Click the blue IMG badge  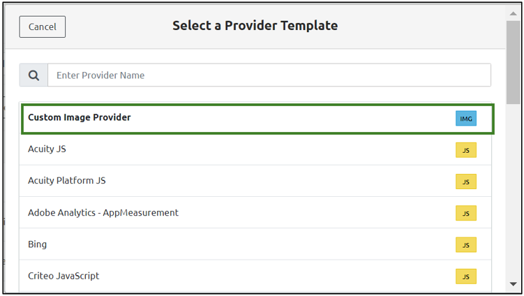click(x=465, y=119)
